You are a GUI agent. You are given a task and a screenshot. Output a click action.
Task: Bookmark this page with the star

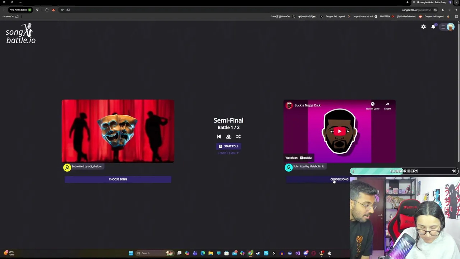click(62, 10)
